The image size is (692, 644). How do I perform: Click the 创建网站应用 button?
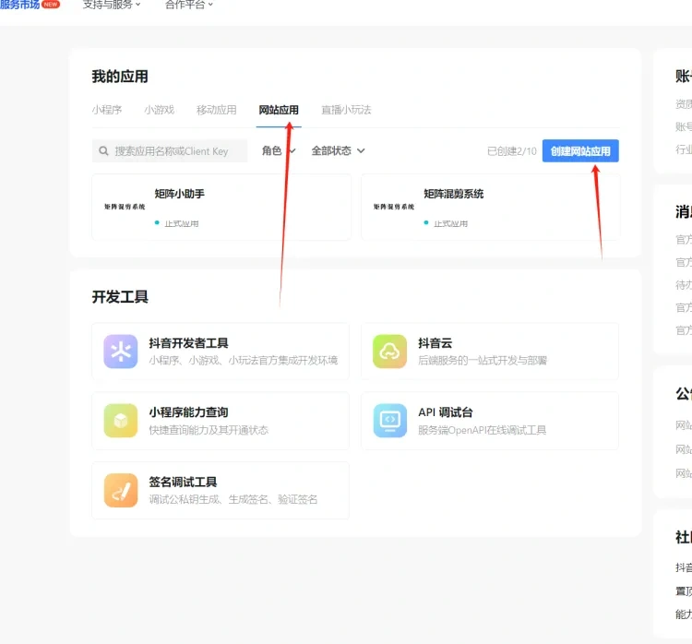pyautogui.click(x=580, y=151)
